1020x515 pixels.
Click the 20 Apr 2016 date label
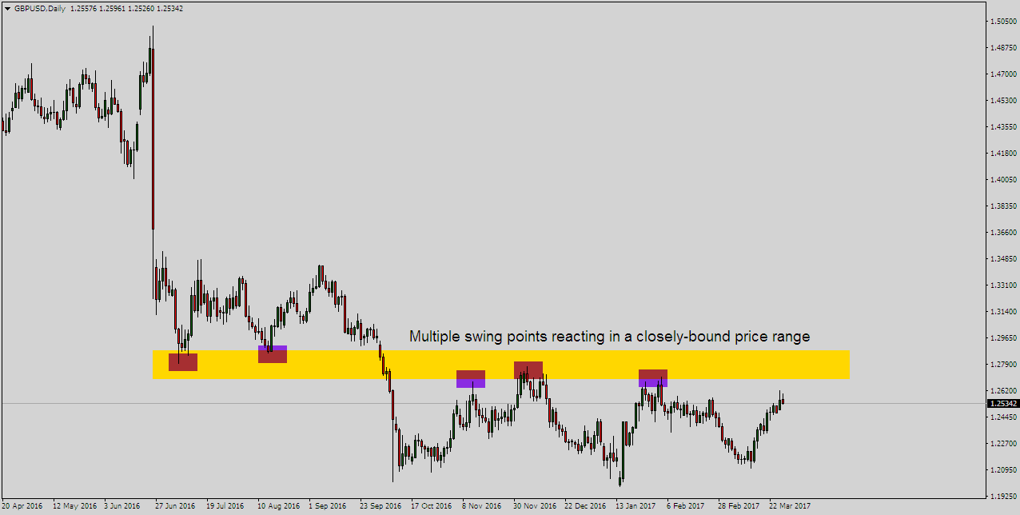pyautogui.click(x=22, y=506)
